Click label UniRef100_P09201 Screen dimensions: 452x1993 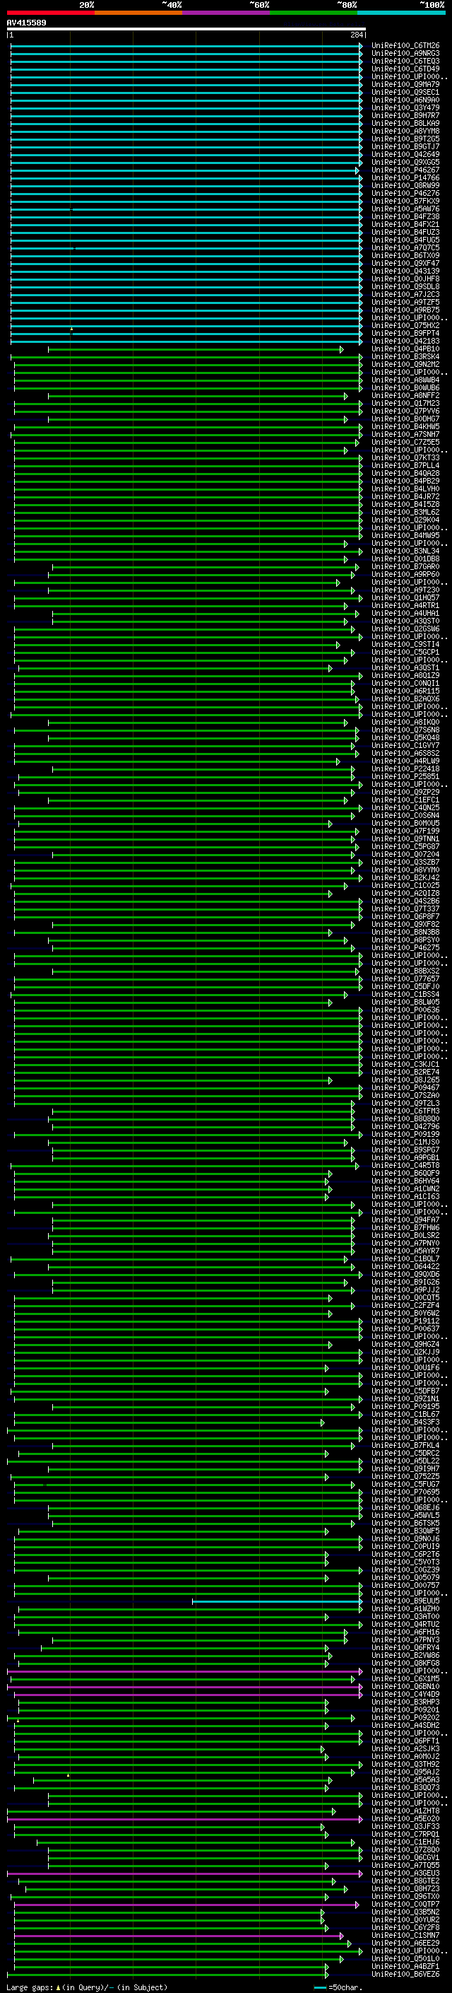[x=405, y=1709]
